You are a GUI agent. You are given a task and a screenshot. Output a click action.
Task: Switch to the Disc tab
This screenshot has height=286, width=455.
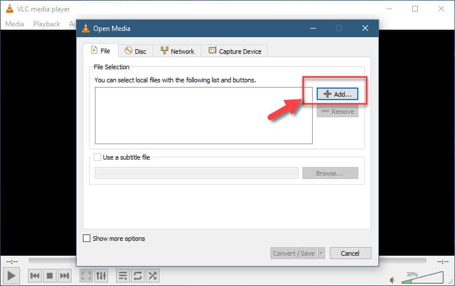coord(135,51)
